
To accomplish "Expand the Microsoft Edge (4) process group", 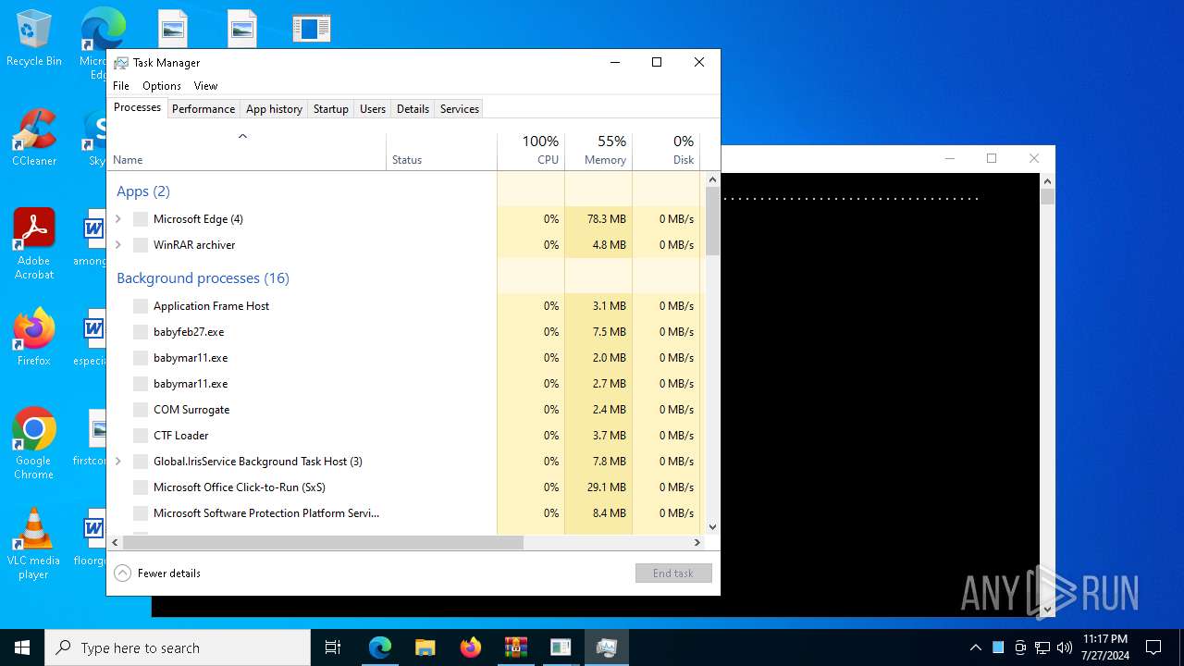I will point(118,219).
